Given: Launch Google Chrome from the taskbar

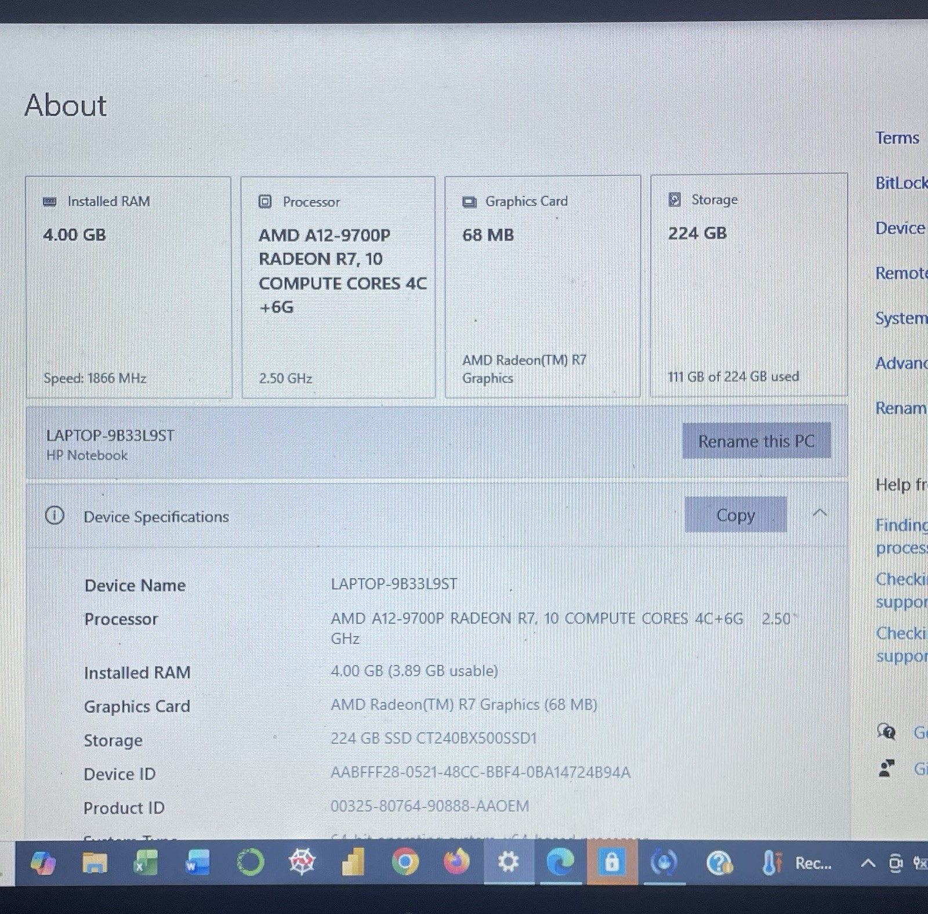Looking at the screenshot, I should pyautogui.click(x=405, y=862).
